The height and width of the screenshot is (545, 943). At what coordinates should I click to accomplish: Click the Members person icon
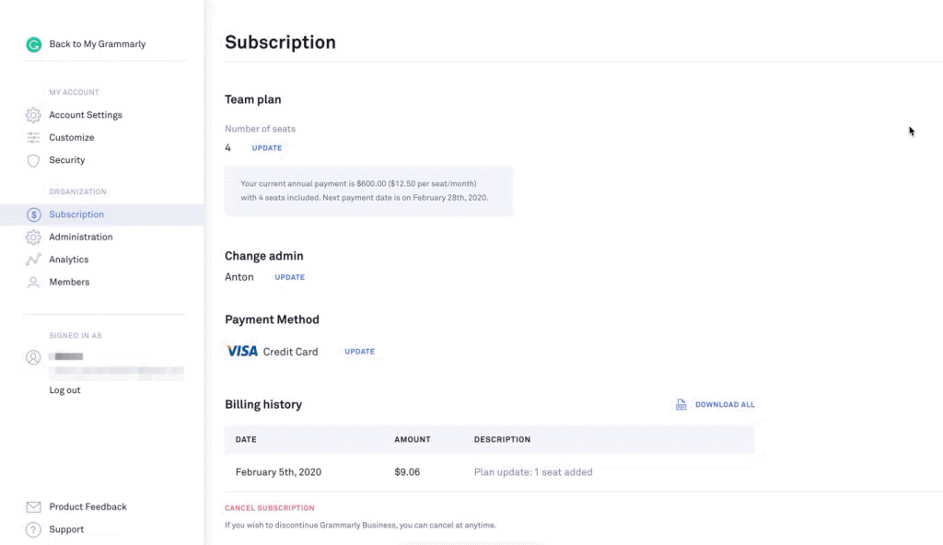click(33, 283)
